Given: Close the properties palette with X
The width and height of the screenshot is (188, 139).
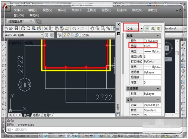Looking at the screenshot, I should tap(119, 25).
